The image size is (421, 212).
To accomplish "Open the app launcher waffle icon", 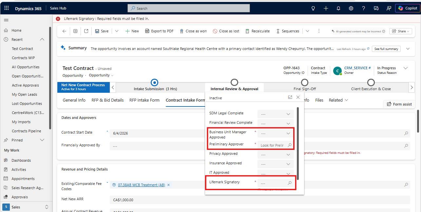I will [7, 8].
